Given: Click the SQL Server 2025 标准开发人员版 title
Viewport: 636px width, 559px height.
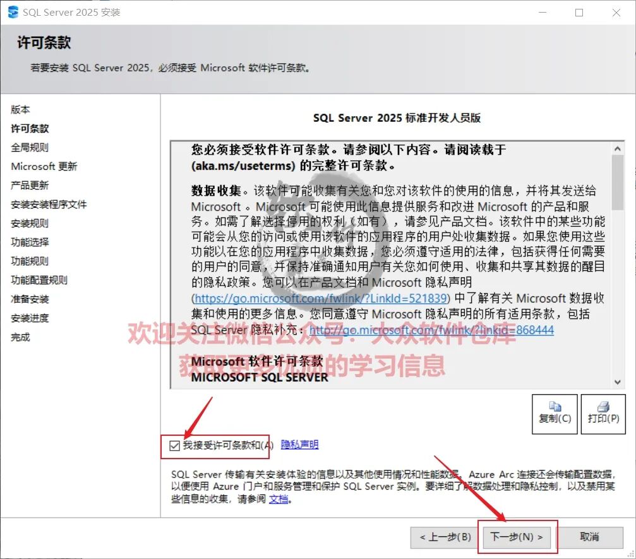Looking at the screenshot, I should 397,118.
